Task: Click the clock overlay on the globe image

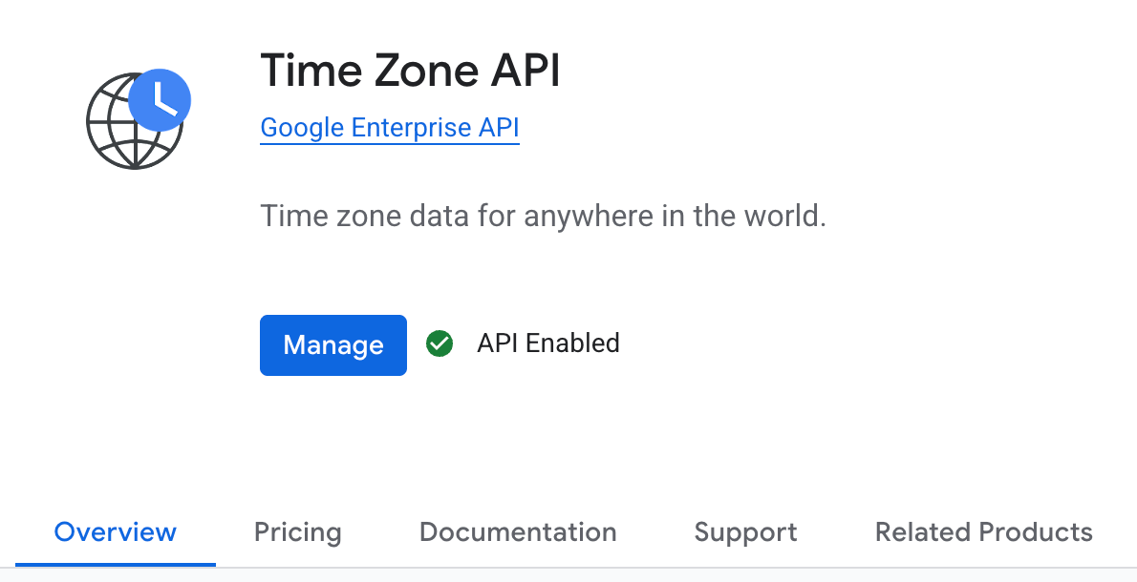Action: click(161, 99)
